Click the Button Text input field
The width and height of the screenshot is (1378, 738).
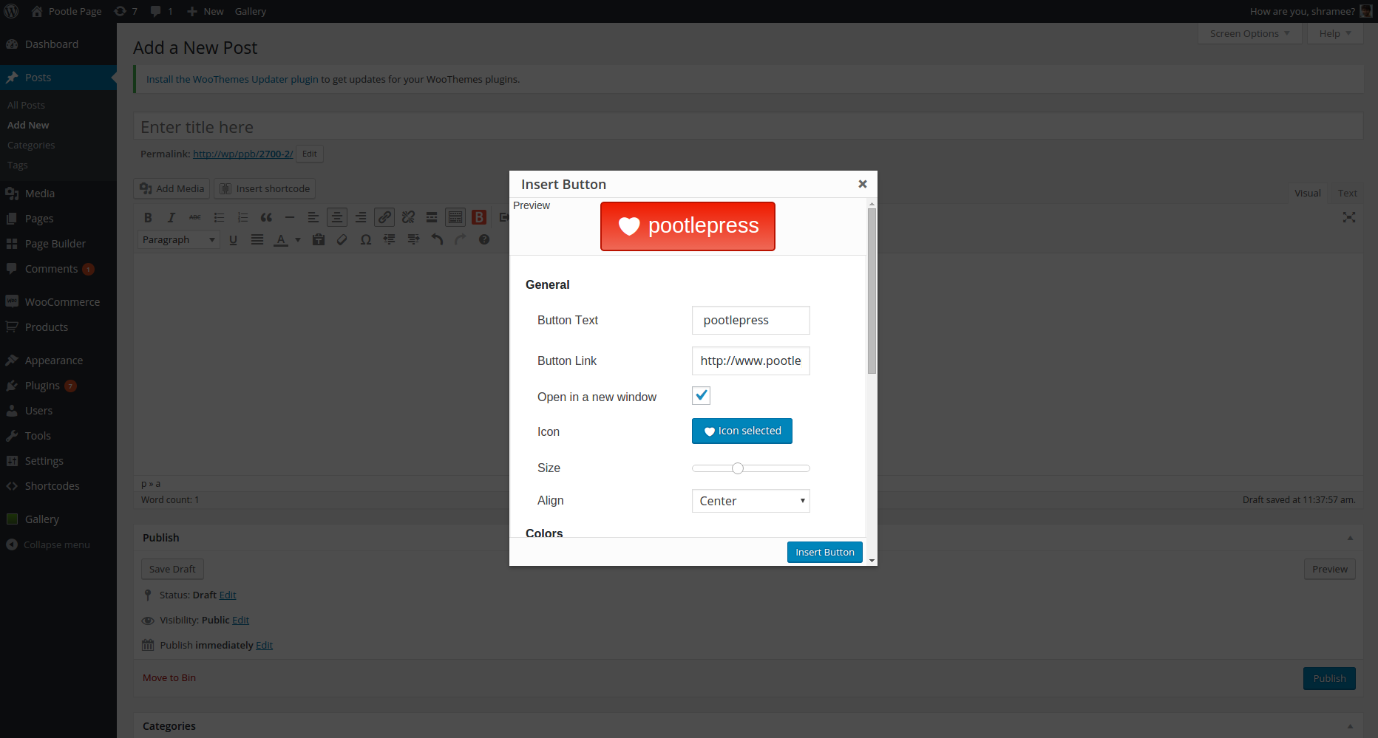[751, 320]
